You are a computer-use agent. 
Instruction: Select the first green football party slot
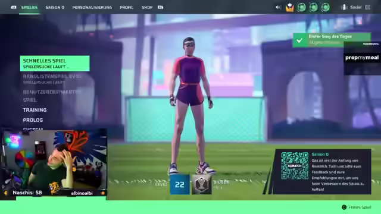[302, 7]
